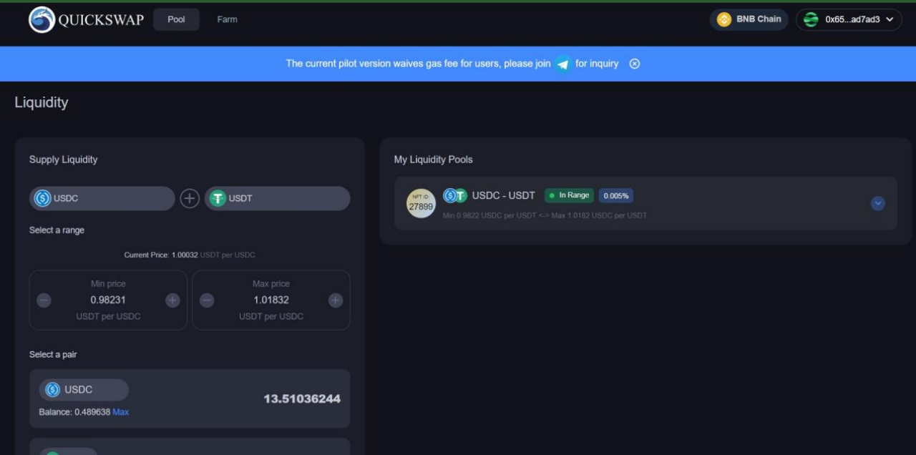Edit the Max price value 1.01832
The height and width of the screenshot is (455, 916).
pyautogui.click(x=271, y=300)
